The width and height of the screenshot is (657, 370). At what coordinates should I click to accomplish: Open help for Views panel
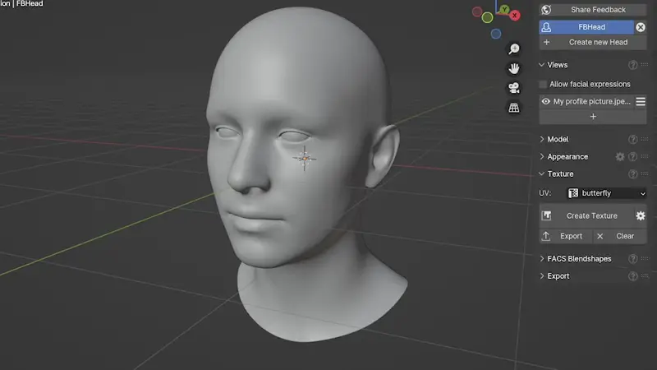point(632,65)
